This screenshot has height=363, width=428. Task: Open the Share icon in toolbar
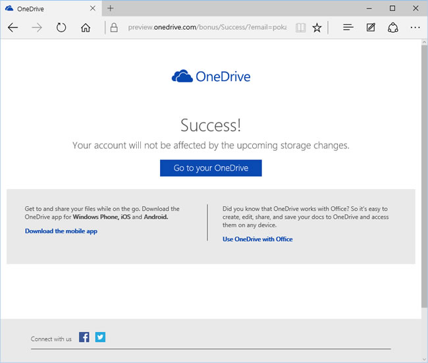coord(393,28)
